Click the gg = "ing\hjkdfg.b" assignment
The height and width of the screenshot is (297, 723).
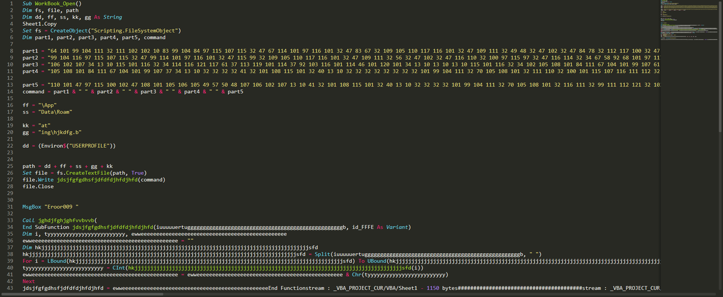click(52, 132)
